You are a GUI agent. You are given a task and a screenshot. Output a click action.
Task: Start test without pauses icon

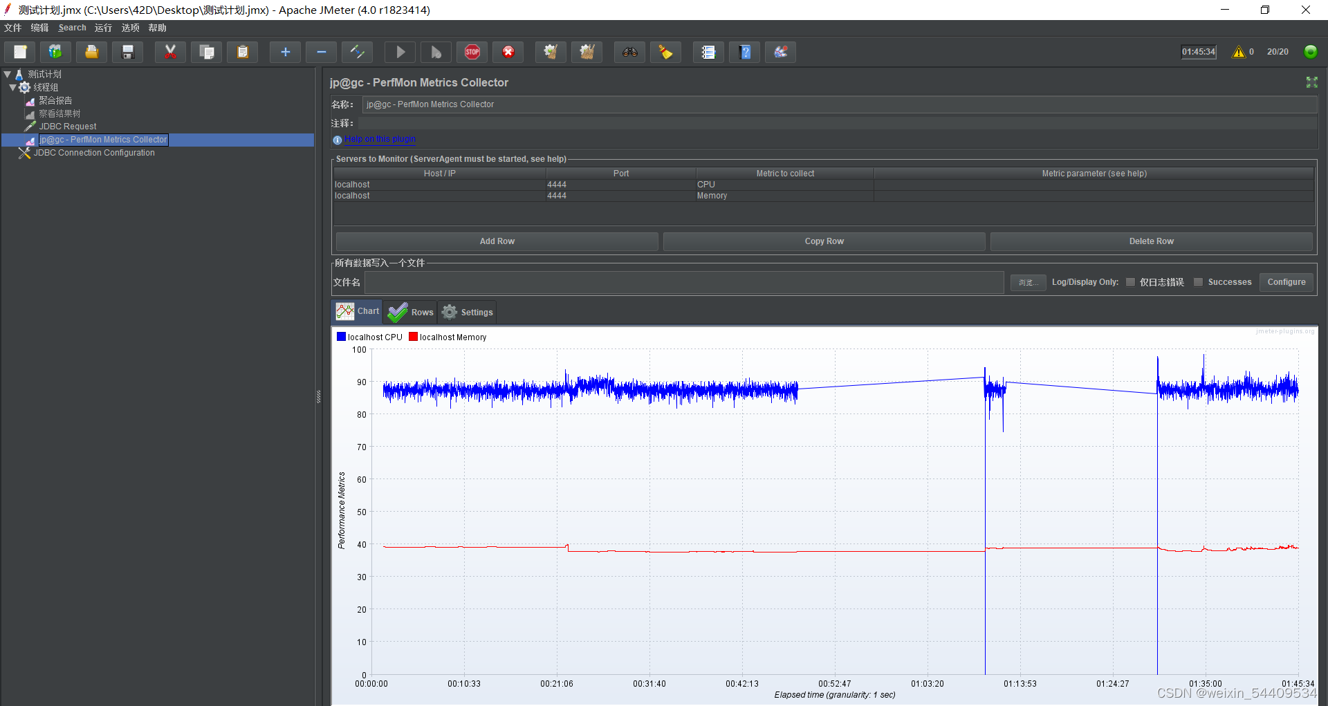(436, 52)
